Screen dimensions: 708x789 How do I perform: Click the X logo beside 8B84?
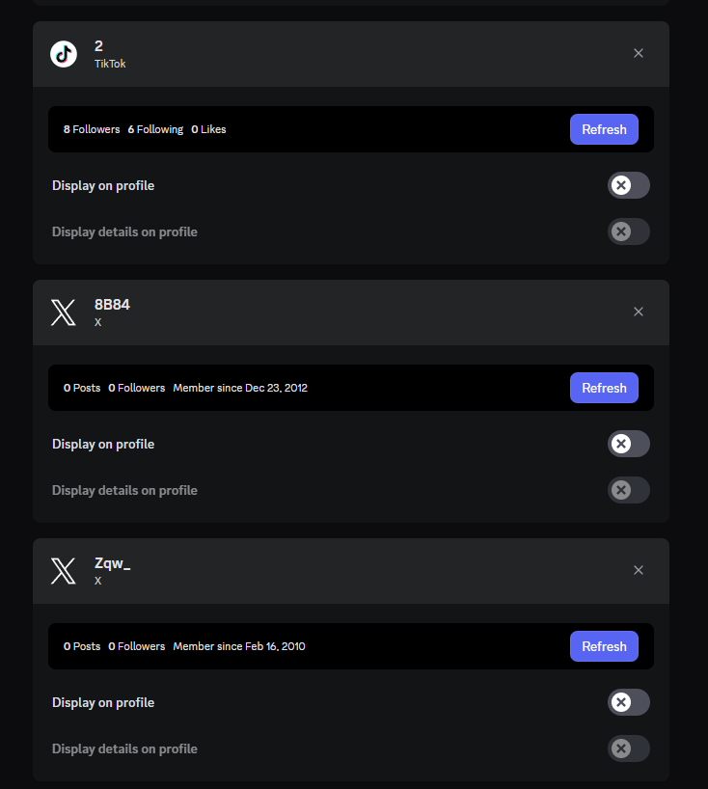(64, 313)
